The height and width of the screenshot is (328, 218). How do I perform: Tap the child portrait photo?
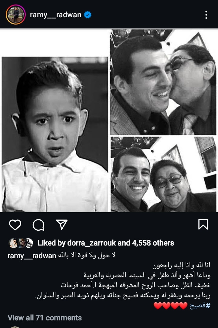pos(55,134)
